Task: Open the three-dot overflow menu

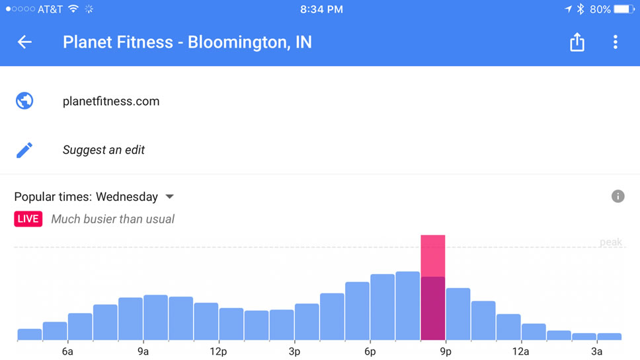Action: [615, 42]
